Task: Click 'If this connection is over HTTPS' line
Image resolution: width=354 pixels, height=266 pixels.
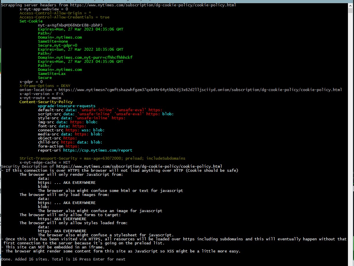Action: pyautogui.click(x=120, y=170)
